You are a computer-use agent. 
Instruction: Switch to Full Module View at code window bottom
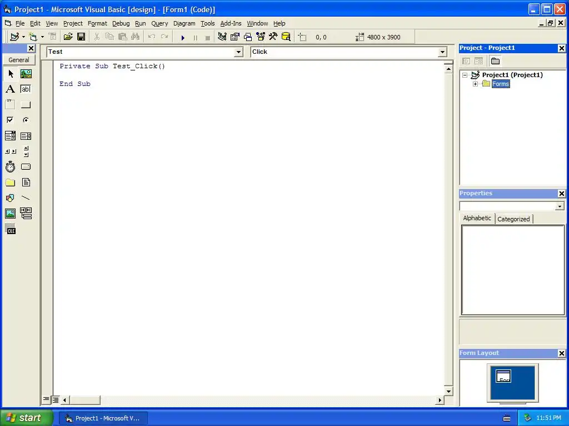55,400
